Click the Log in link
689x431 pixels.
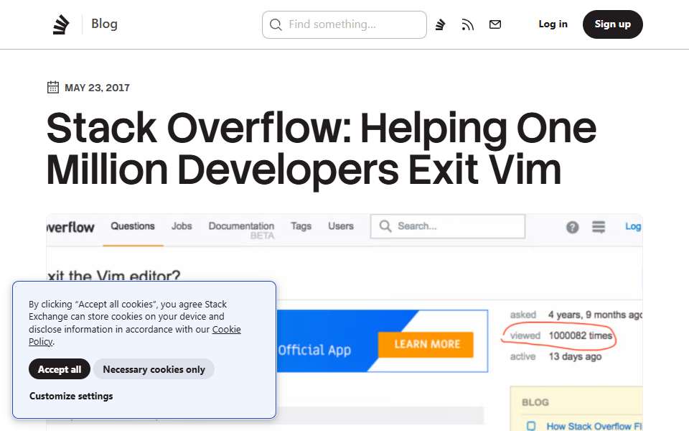553,24
